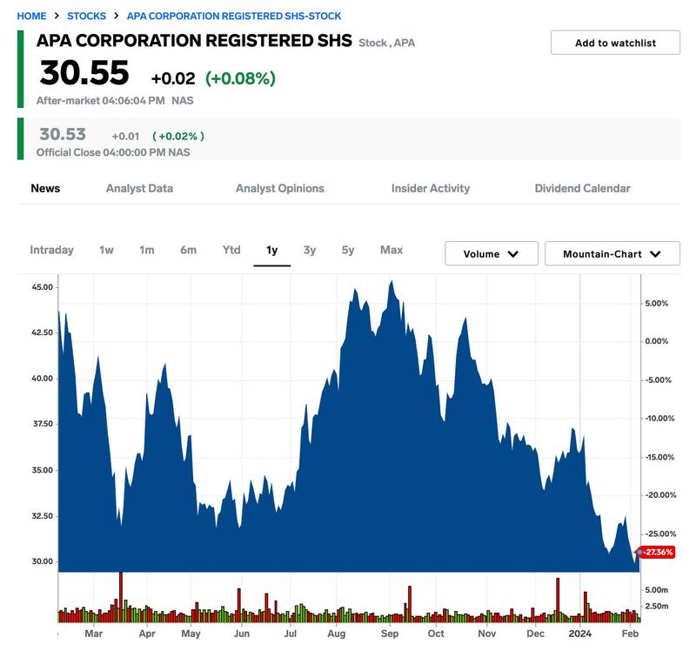Click the 45.00 price axis label

(x=42, y=287)
